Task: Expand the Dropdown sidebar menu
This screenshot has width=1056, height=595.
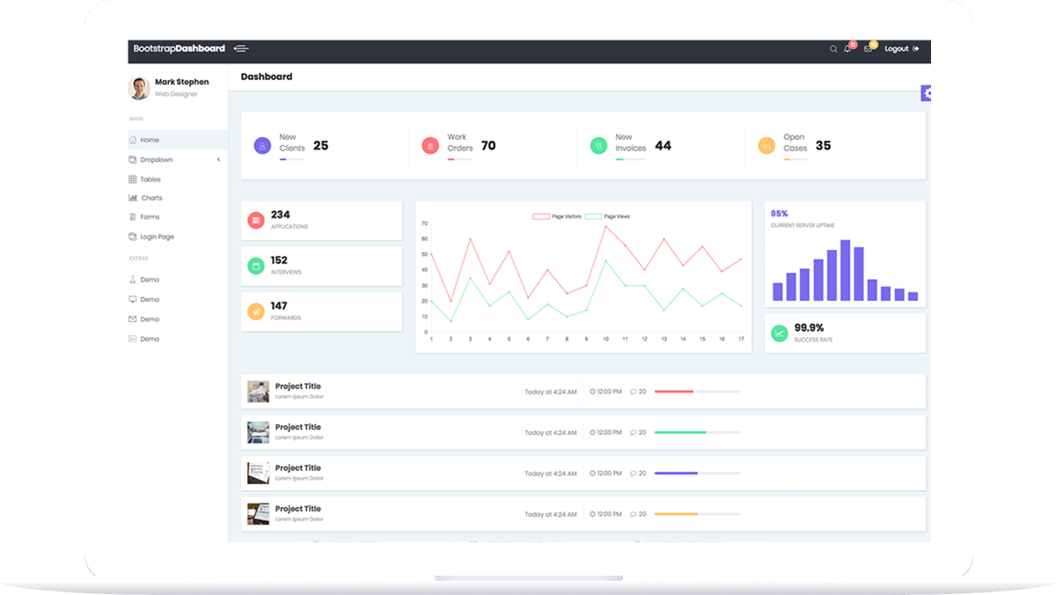Action: tap(157, 160)
